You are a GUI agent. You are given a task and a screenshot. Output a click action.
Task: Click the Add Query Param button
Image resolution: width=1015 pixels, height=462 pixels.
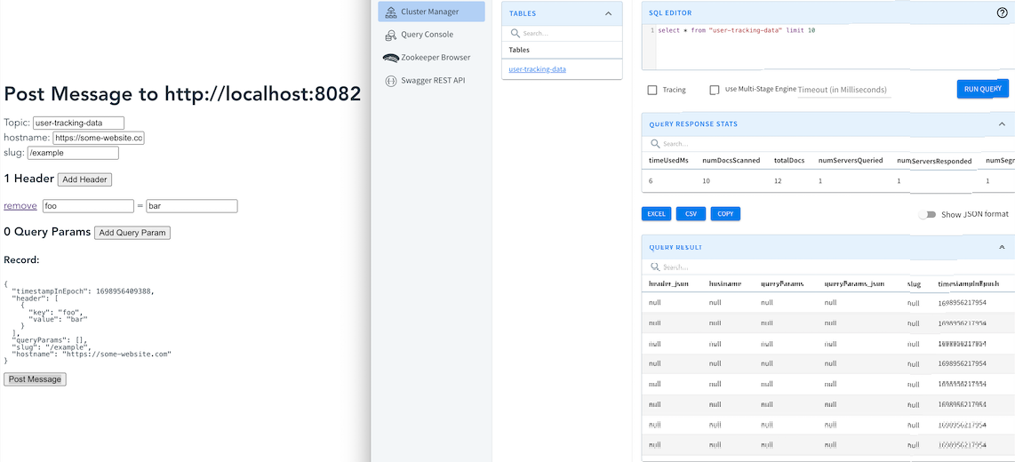click(132, 232)
